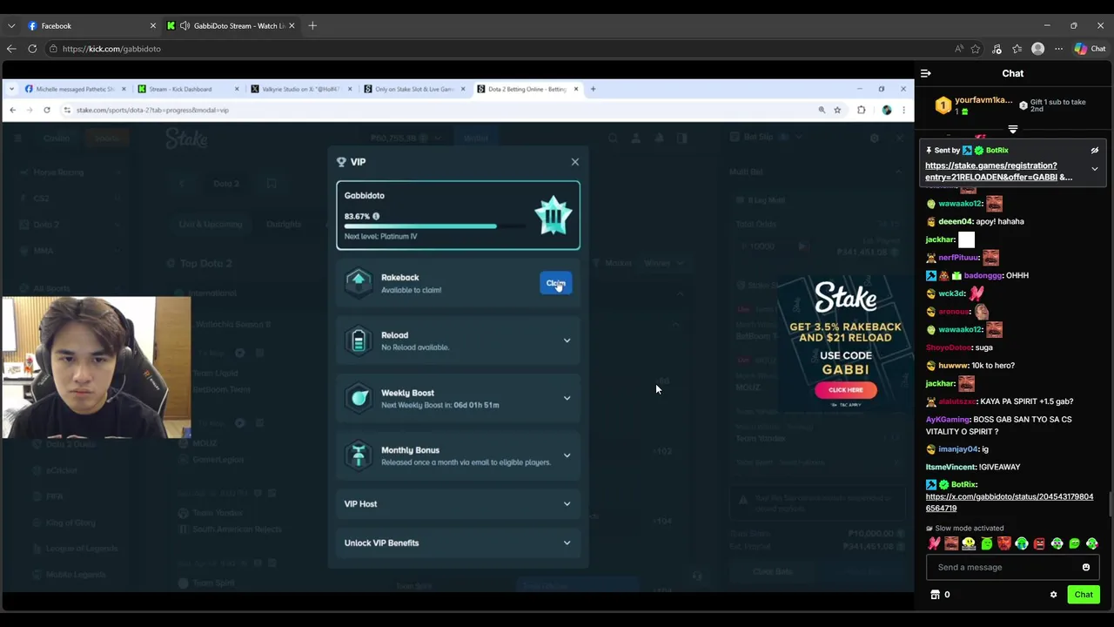Open the Copilot Chat button in the toolbar
The width and height of the screenshot is (1114, 627).
pyautogui.click(x=1090, y=49)
